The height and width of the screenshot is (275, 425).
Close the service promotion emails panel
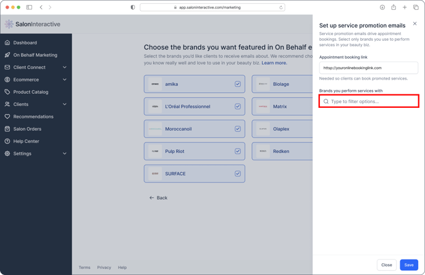(414, 23)
